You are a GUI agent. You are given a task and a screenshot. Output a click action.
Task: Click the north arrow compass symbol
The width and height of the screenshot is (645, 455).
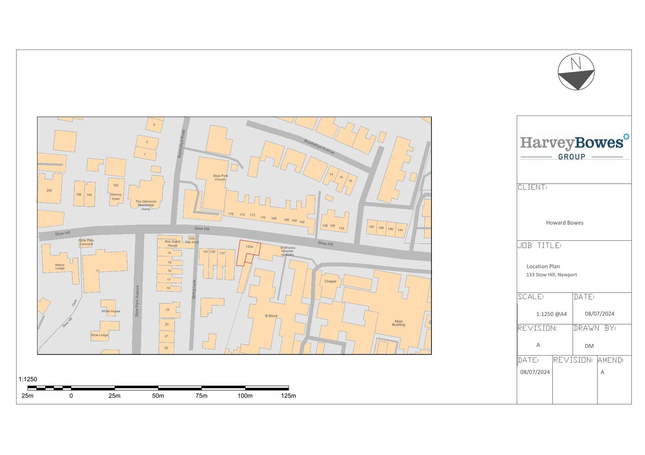576,72
